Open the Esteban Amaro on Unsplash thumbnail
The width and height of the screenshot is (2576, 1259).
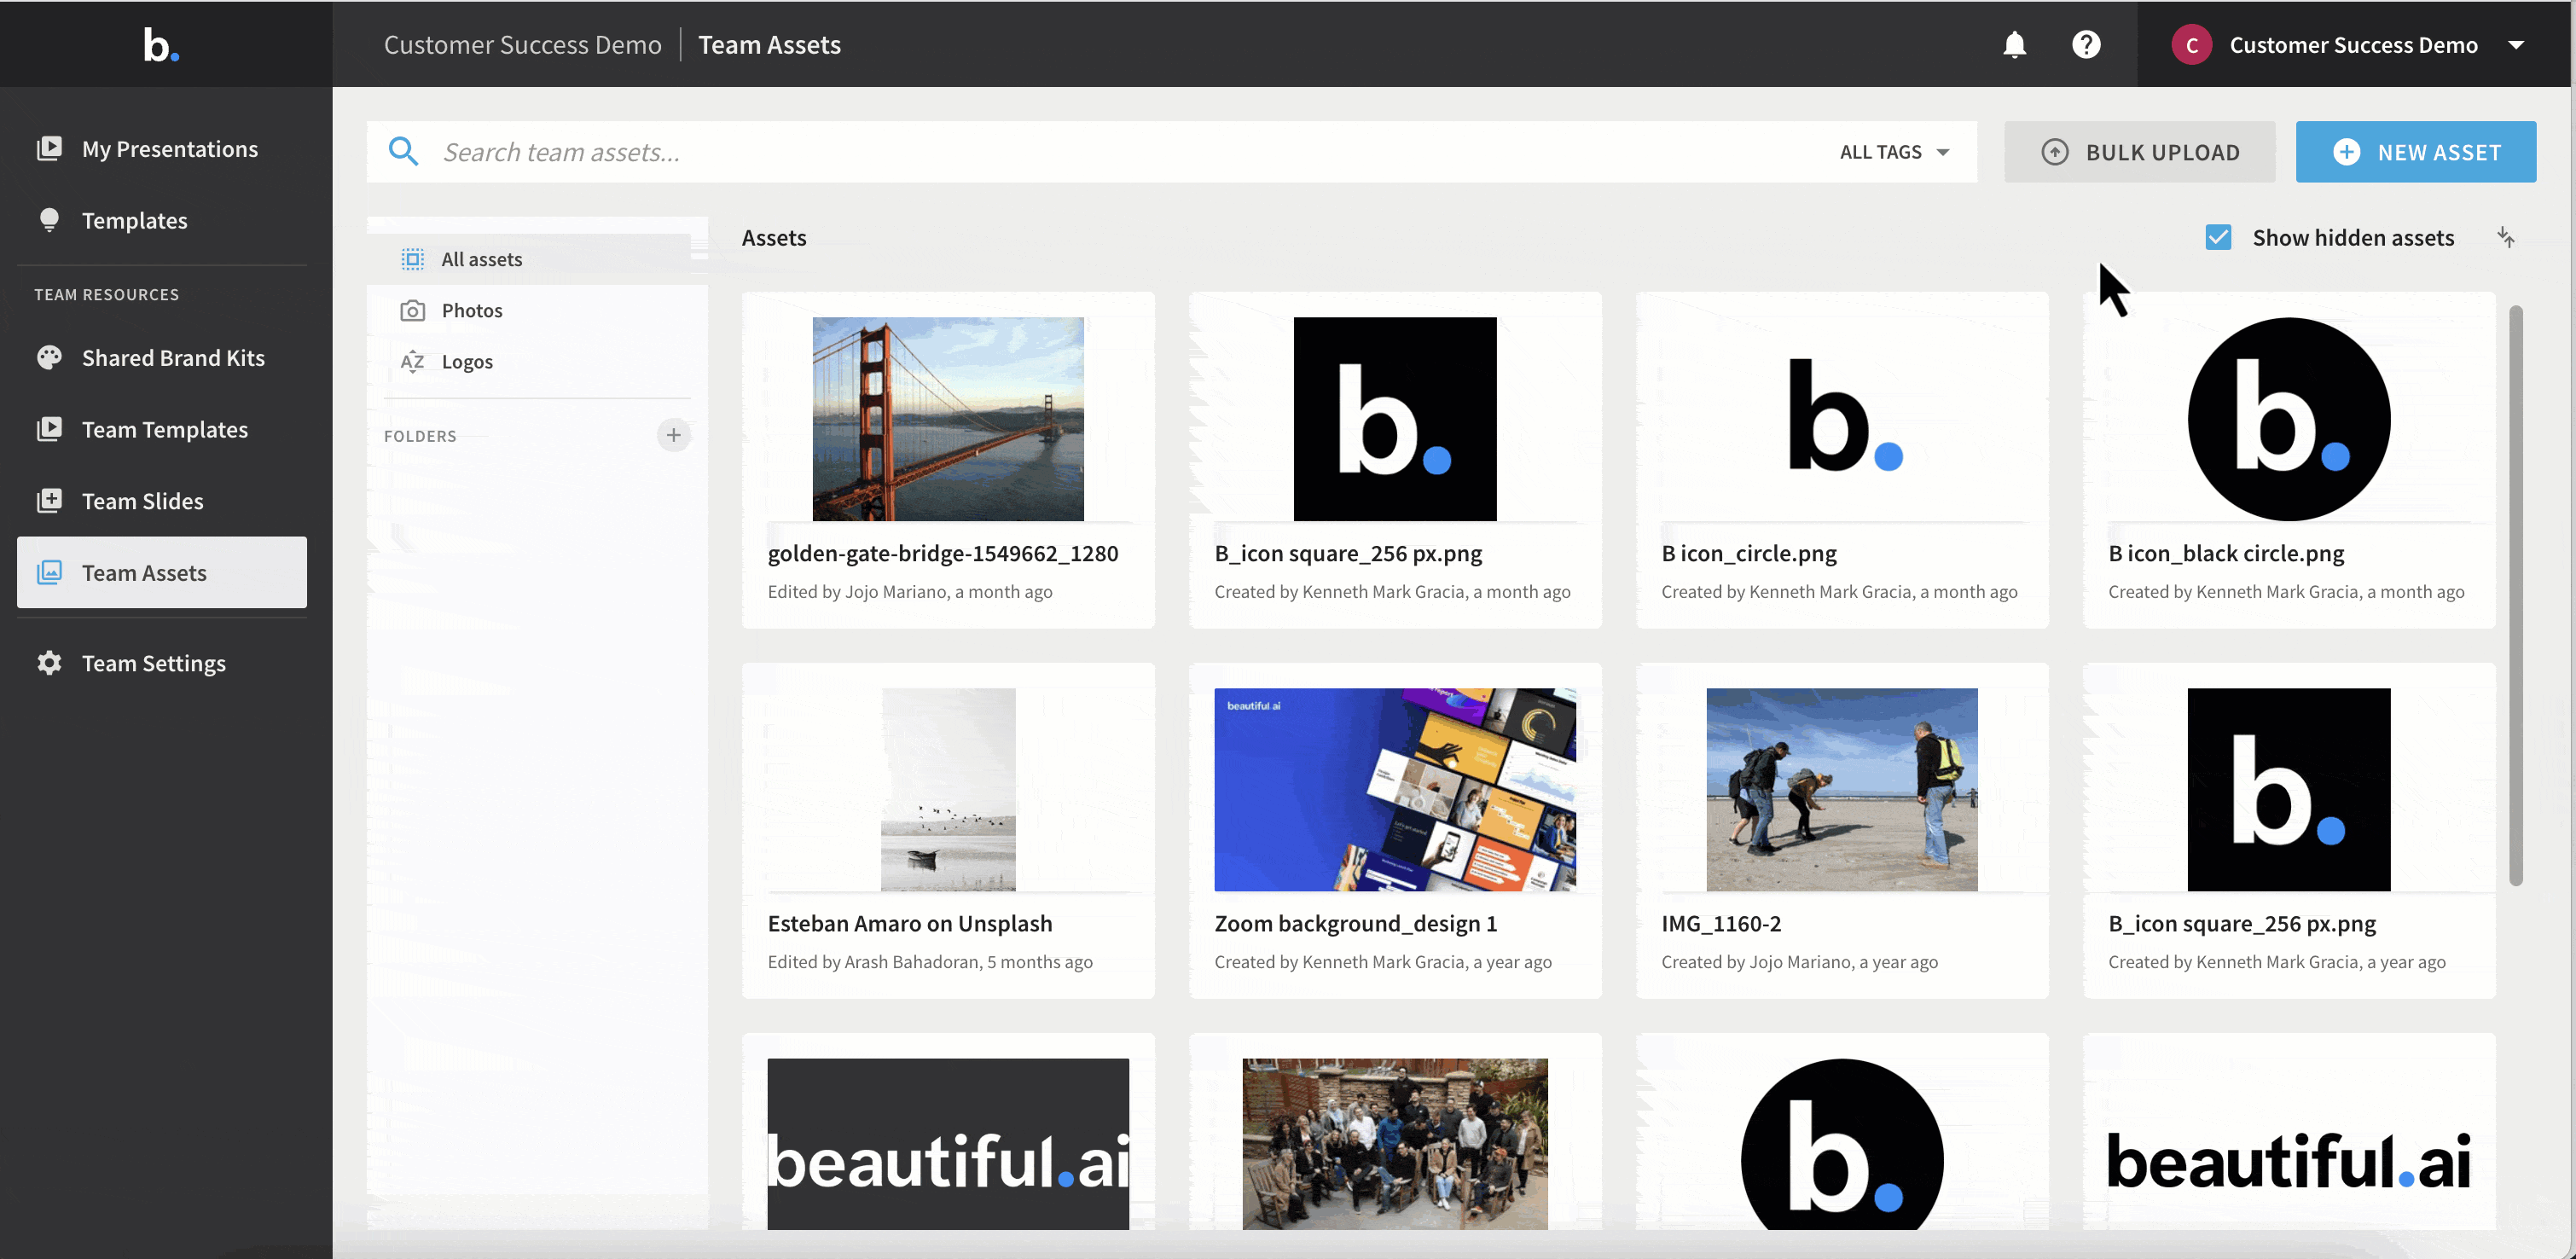(948, 789)
